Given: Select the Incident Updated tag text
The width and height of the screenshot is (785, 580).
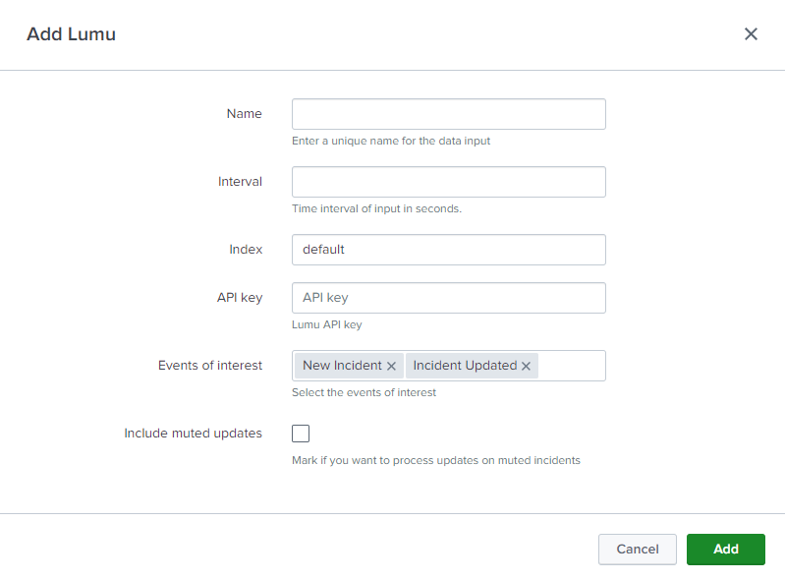Looking at the screenshot, I should click(x=464, y=366).
